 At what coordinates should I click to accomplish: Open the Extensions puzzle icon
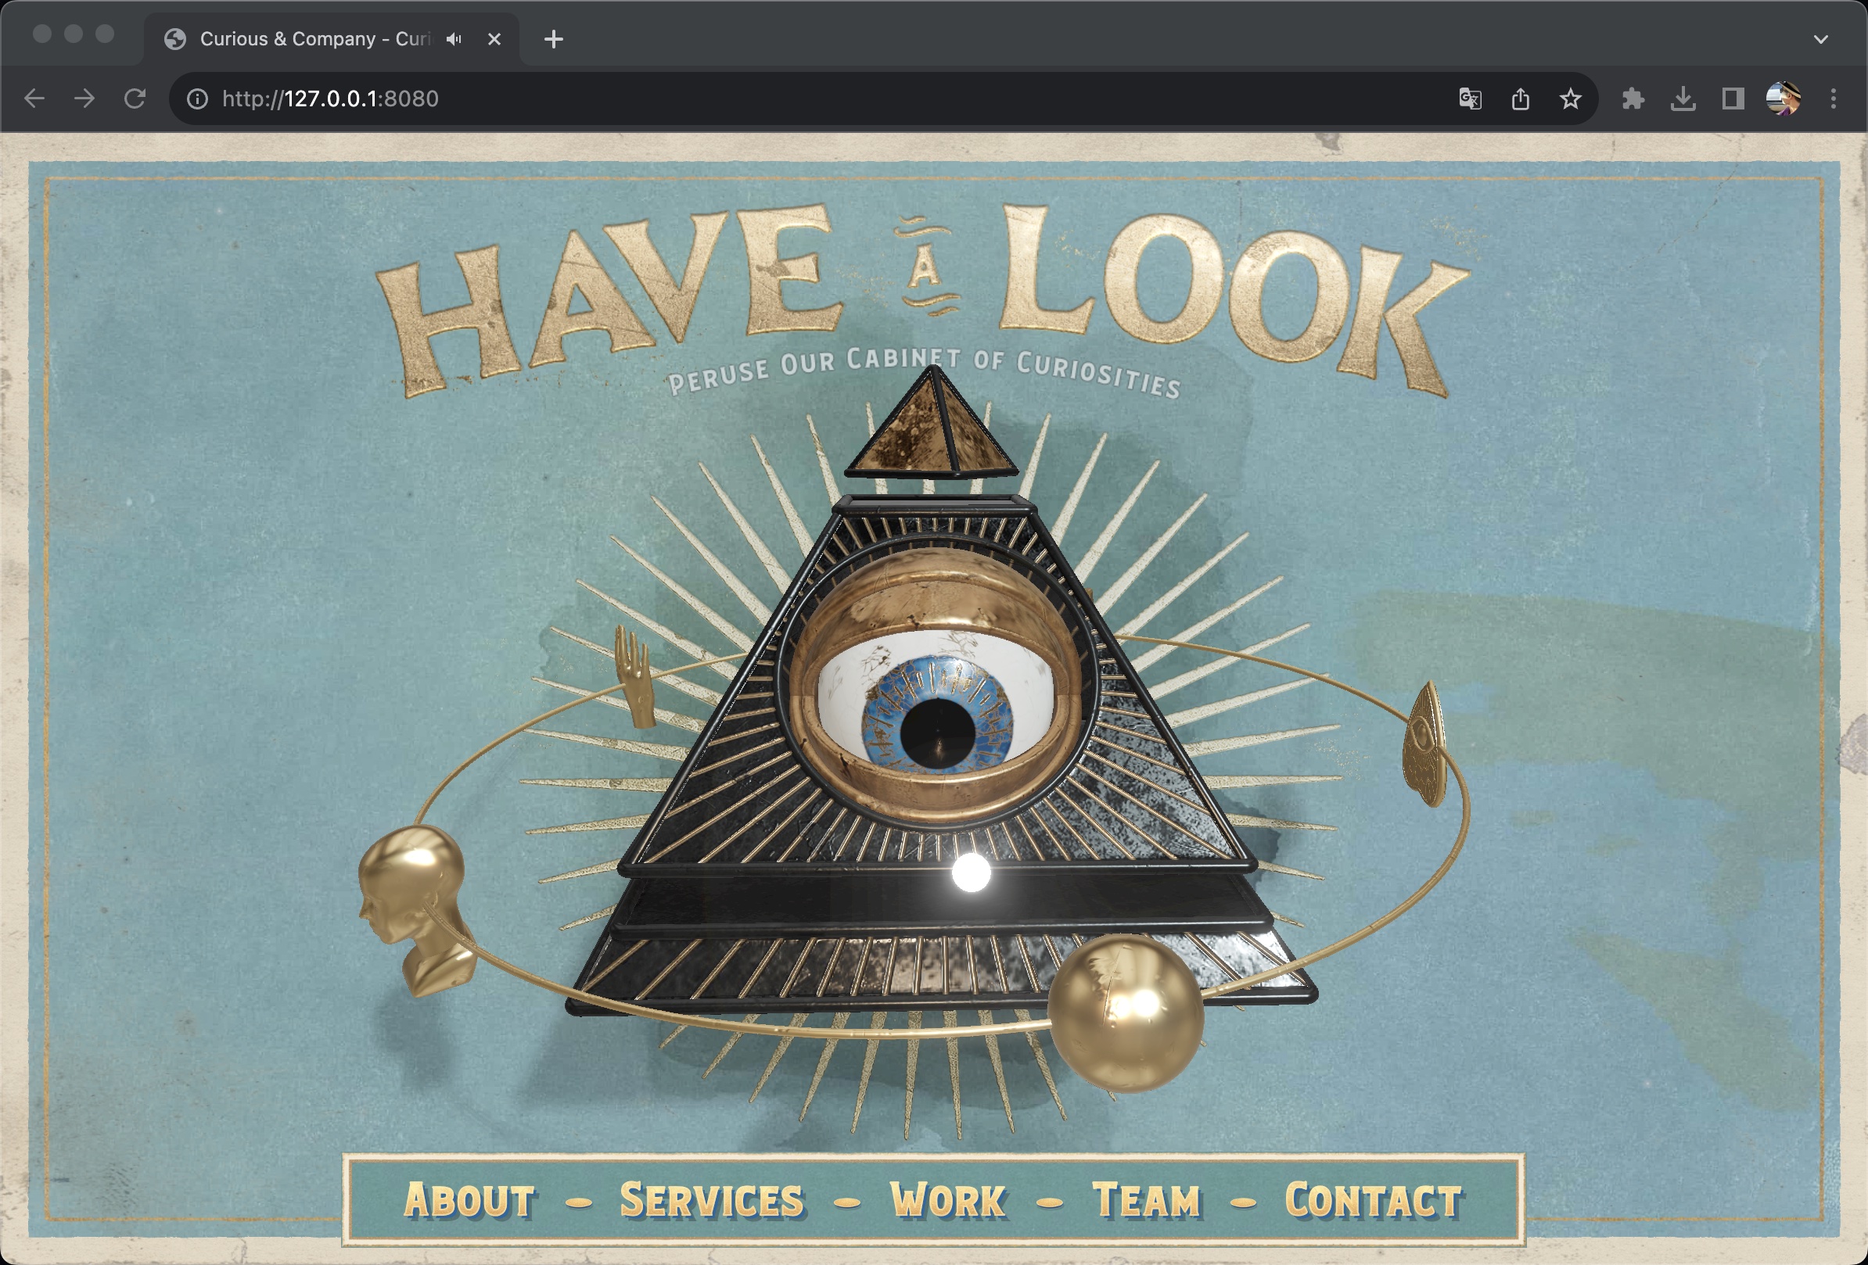1633,99
